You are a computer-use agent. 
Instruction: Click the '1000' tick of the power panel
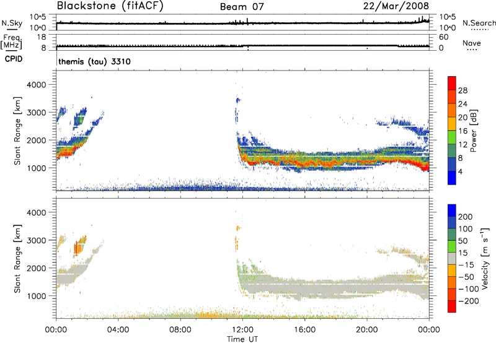click(x=36, y=168)
